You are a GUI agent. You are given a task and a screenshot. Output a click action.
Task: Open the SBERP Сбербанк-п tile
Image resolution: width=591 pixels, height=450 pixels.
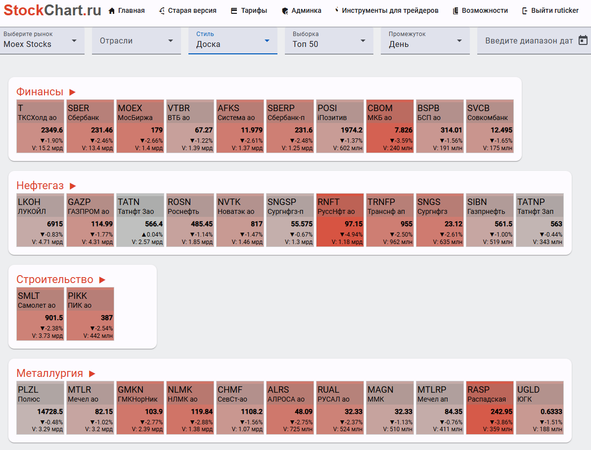[x=290, y=126]
